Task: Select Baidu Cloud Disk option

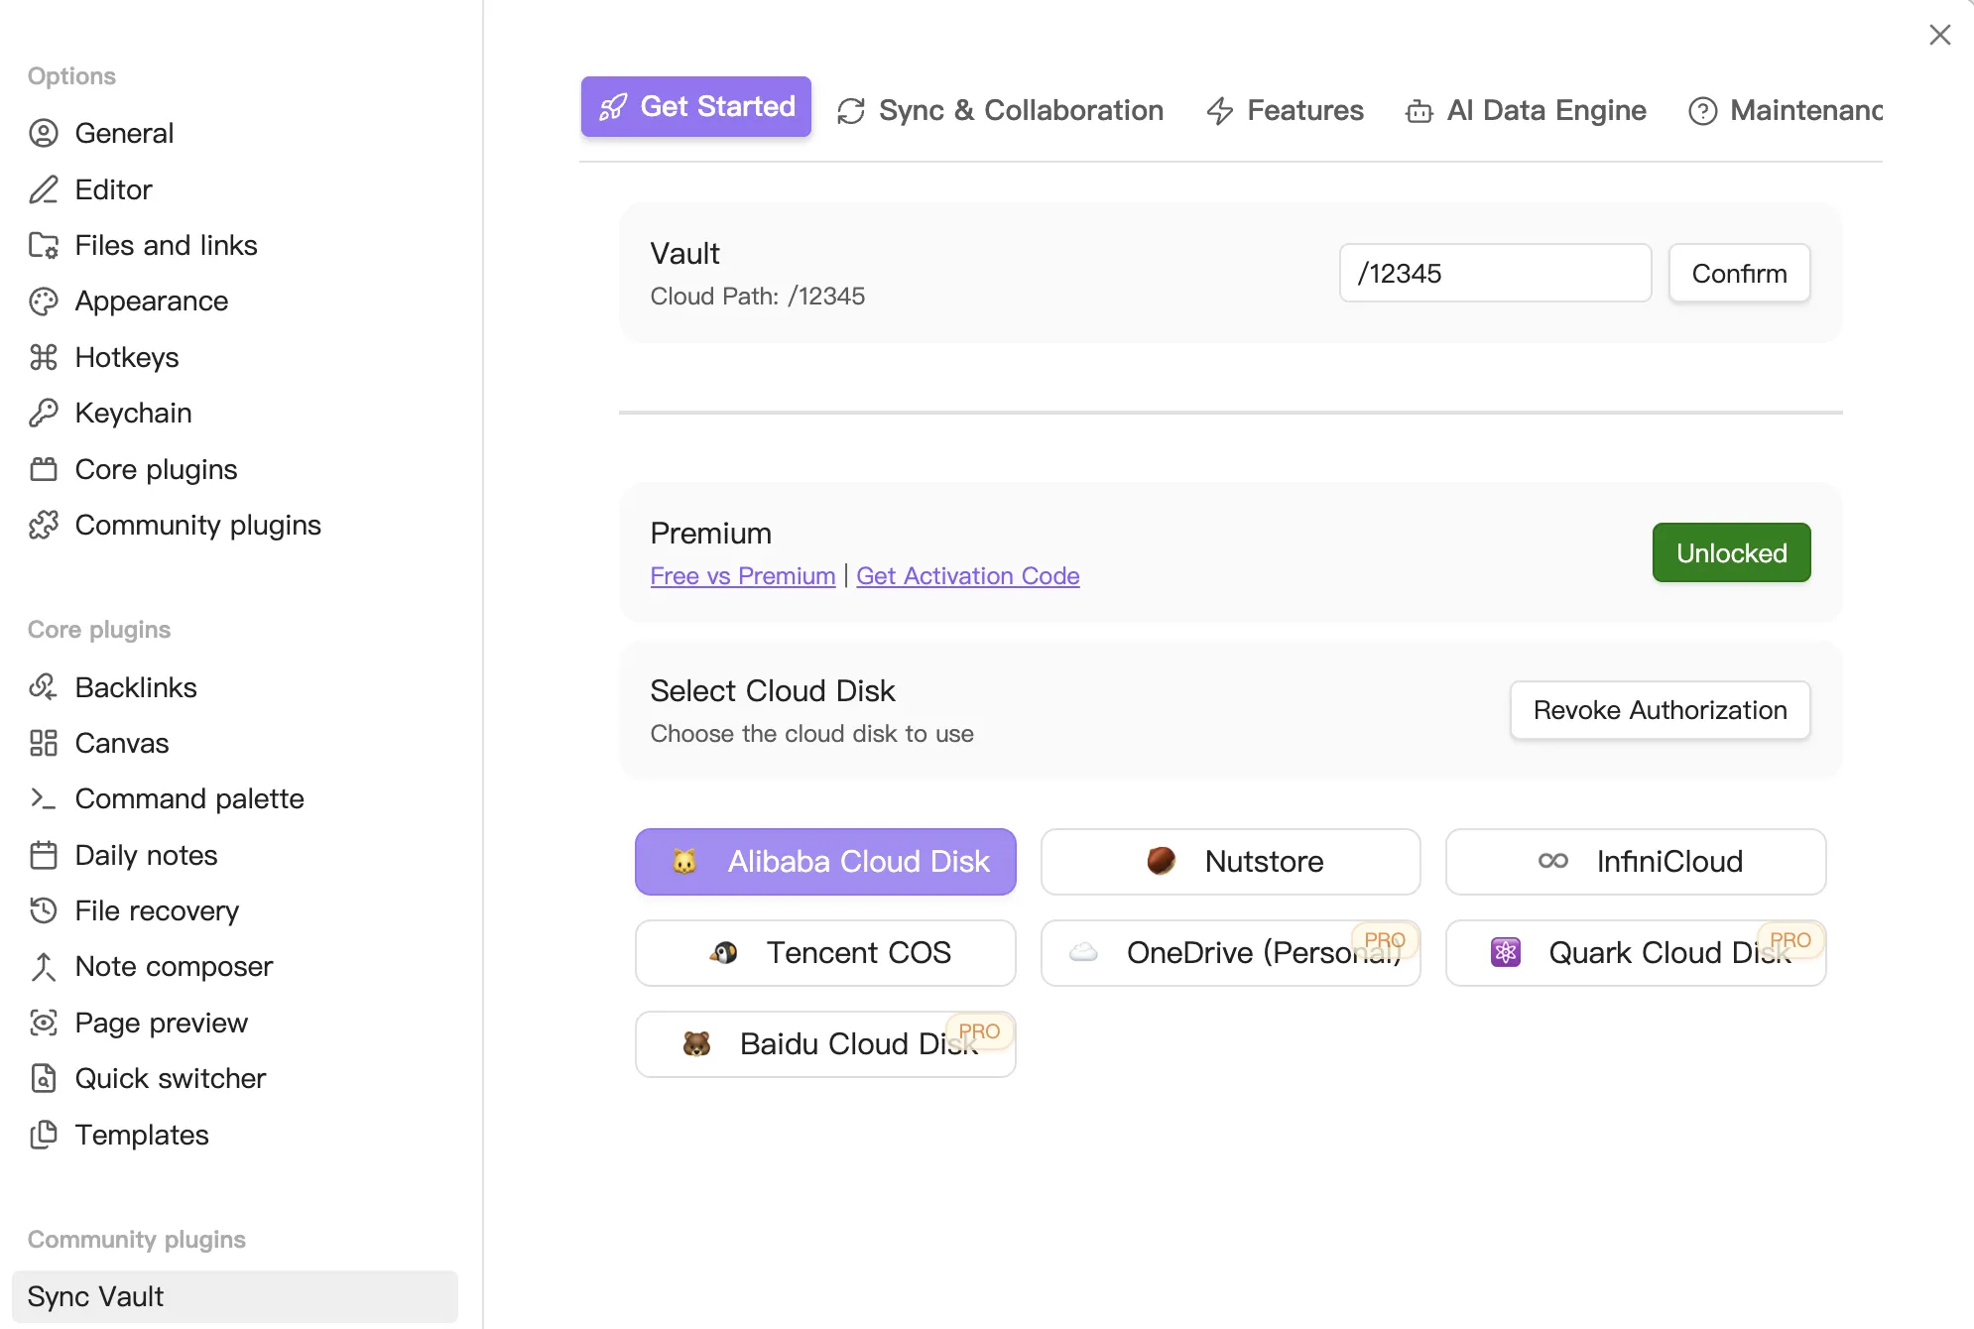Action: click(825, 1044)
